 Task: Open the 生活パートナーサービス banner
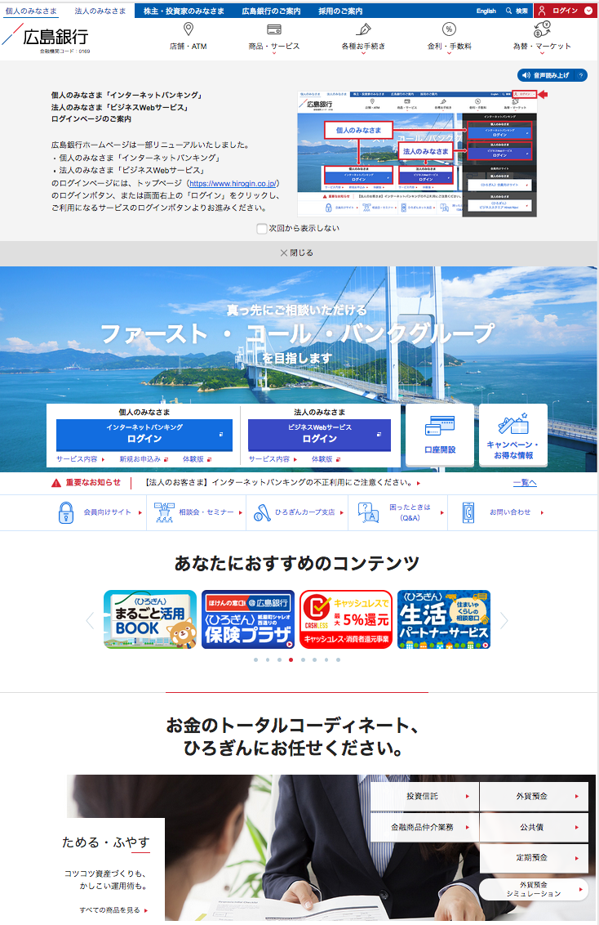coord(443,620)
